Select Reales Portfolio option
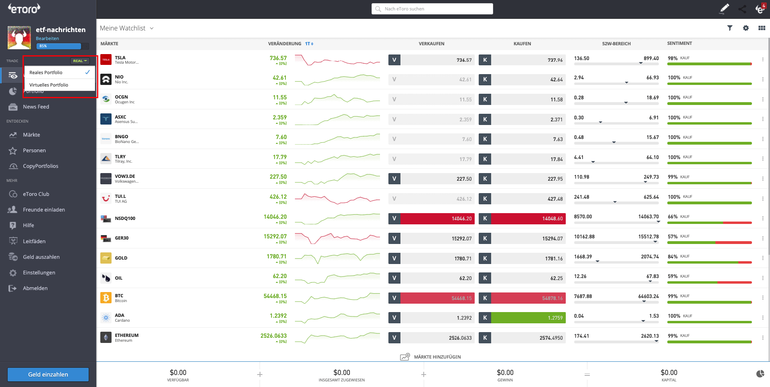This screenshot has height=387, width=770. tap(60, 73)
